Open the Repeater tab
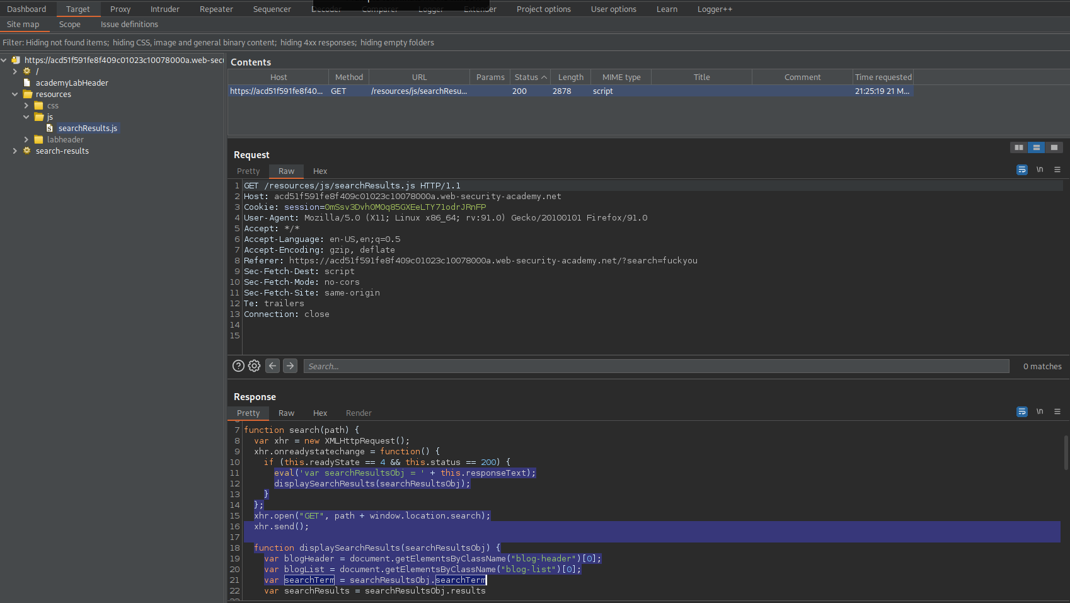 [x=216, y=9]
